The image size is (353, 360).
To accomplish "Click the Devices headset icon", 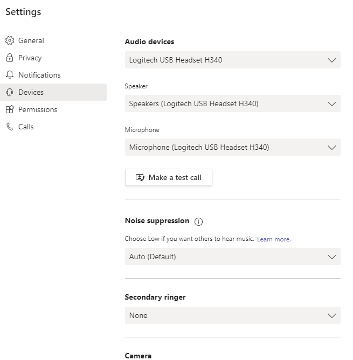I will pyautogui.click(x=9, y=92).
